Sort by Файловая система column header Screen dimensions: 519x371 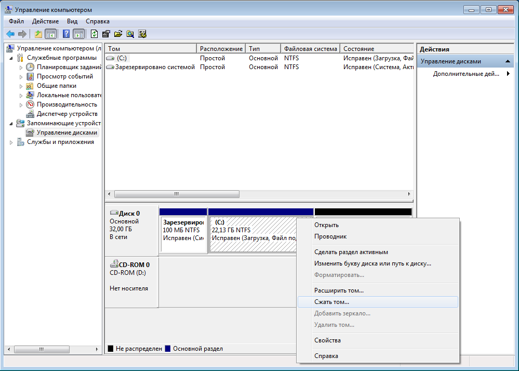point(311,49)
